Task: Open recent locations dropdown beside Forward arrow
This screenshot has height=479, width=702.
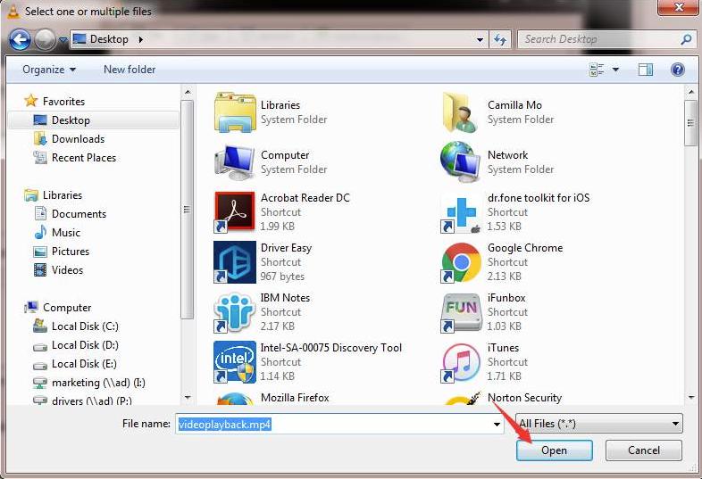Action: 63,40
